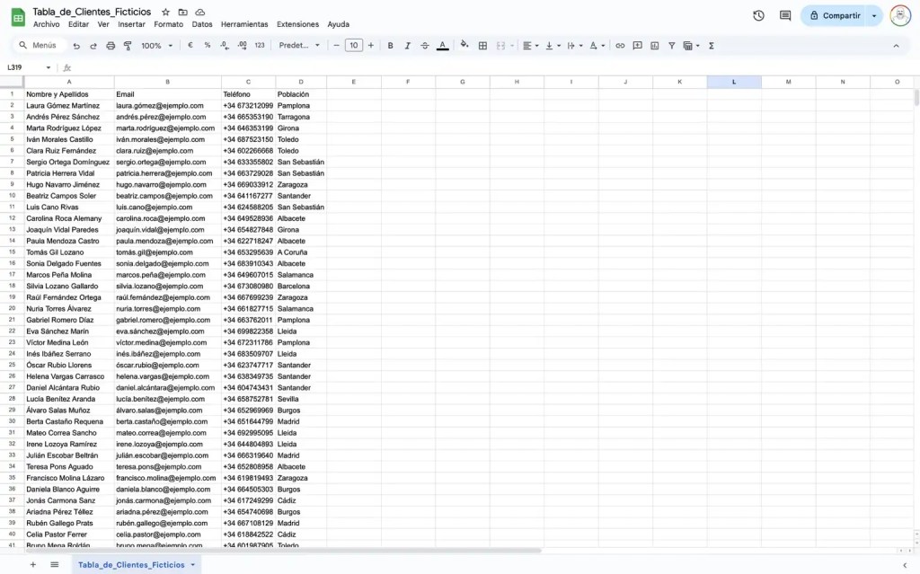Viewport: 920px width, 574px height.
Task: Apply percent format to selection
Action: (x=207, y=44)
